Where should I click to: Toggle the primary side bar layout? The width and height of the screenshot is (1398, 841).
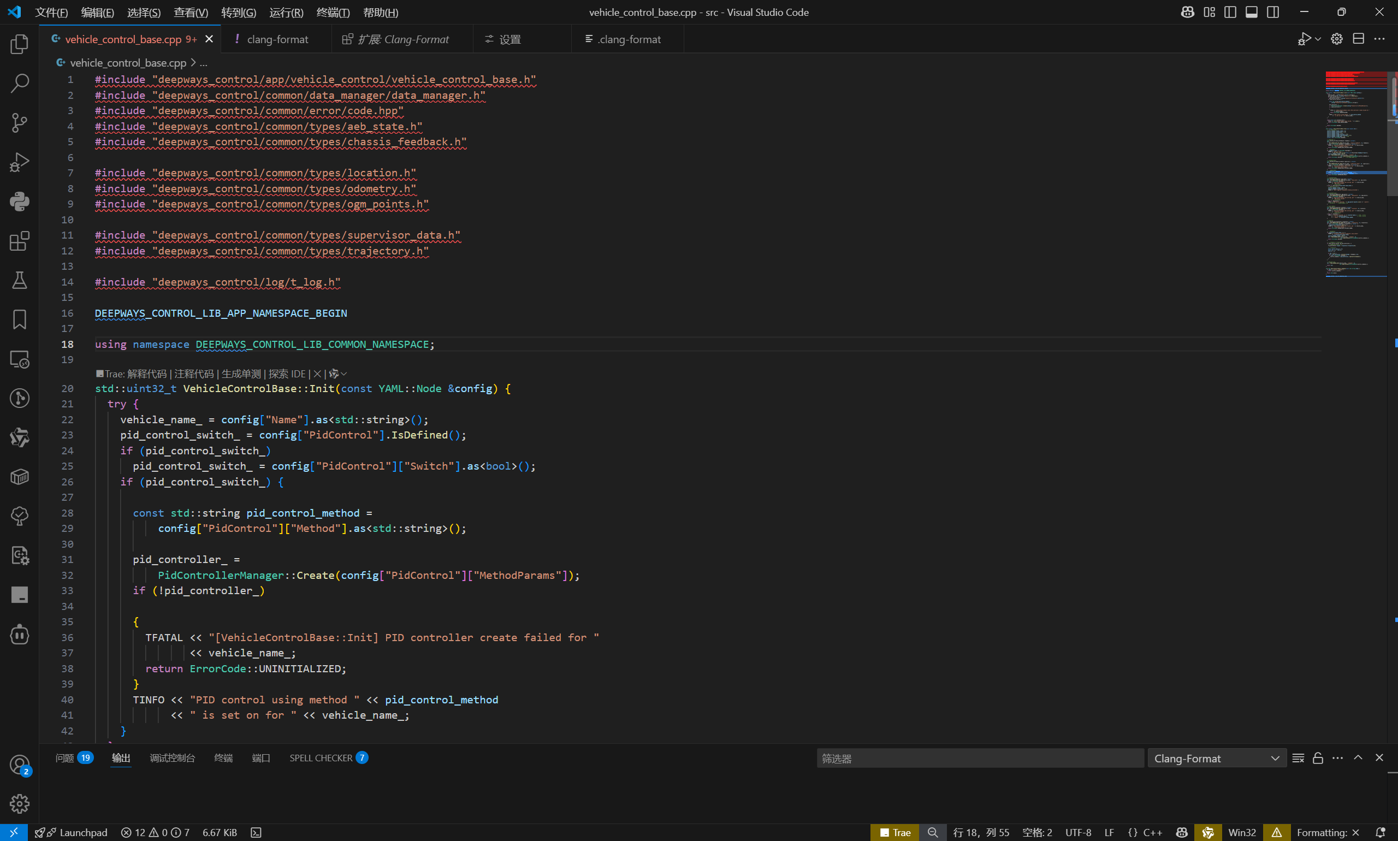click(x=1230, y=12)
